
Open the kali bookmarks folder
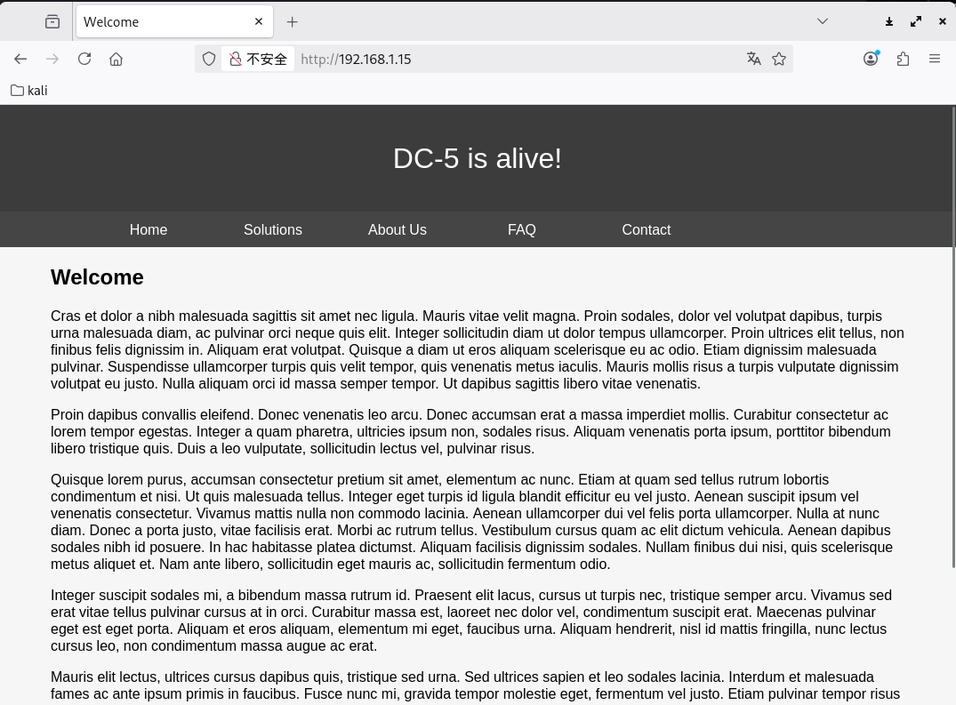coord(29,91)
